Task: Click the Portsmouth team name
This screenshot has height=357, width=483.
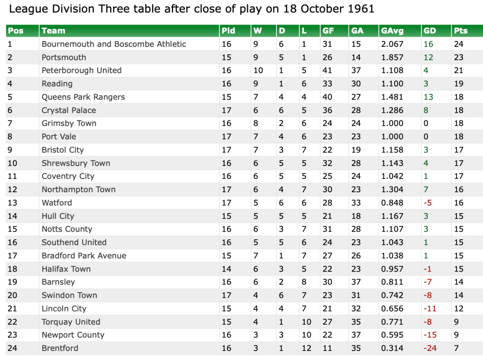Action: pos(64,57)
